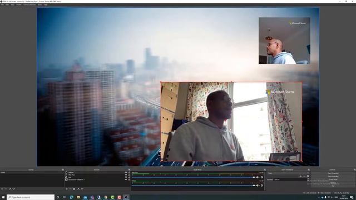This screenshot has width=356, height=200.
Task: Pop out the Audio Mixer dock panel
Action: tap(265, 169)
